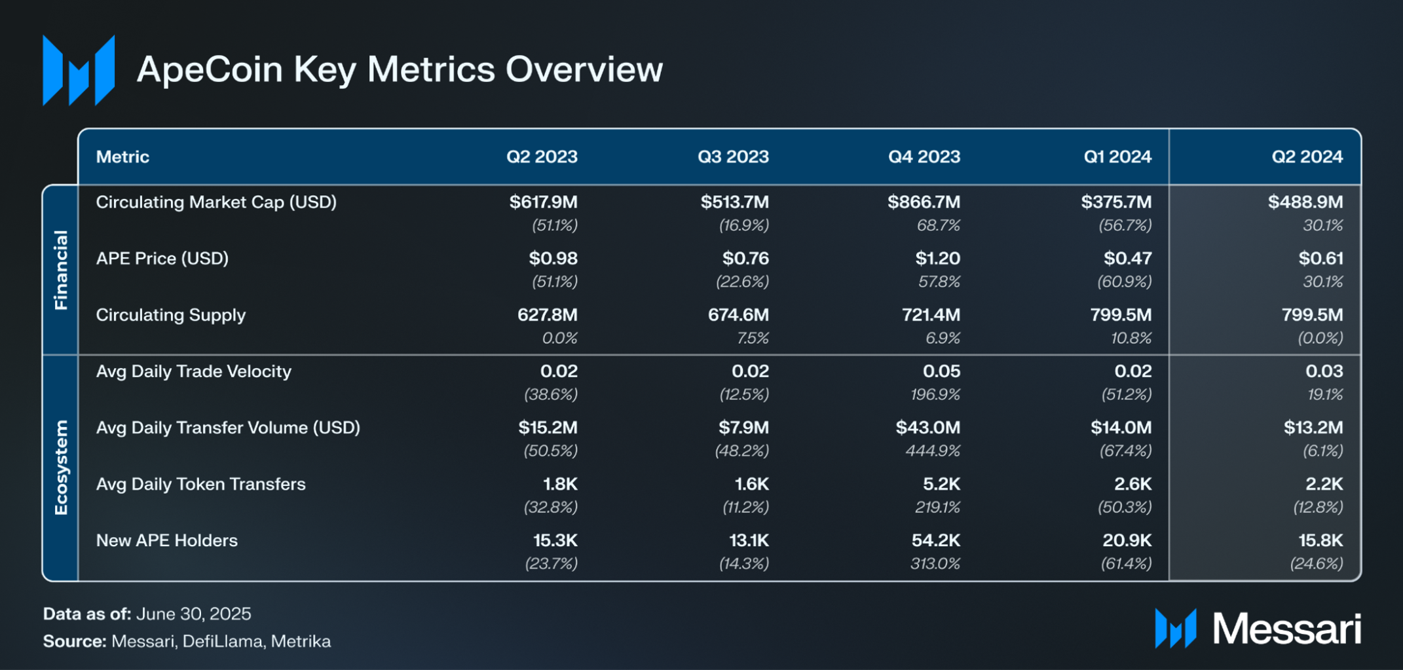Image resolution: width=1403 pixels, height=670 pixels.
Task: Click the Source: Messari, DefiLlama, Metrika text
Action: 187,641
